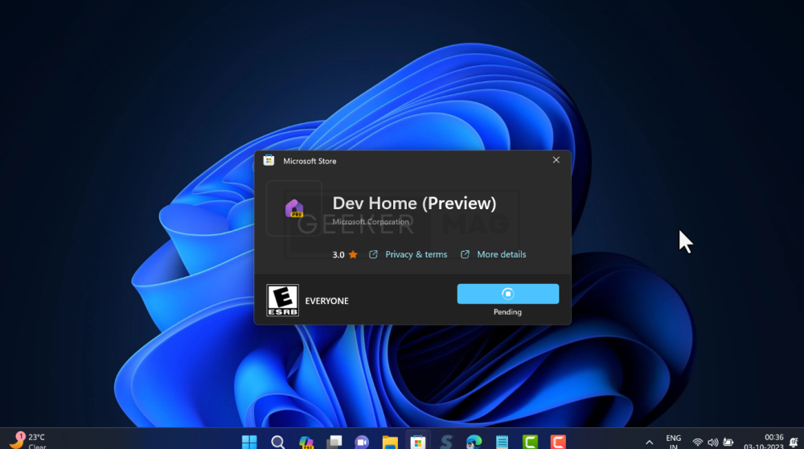Click the Microsoft Store logo in title bar
Viewport: 804px width, 449px height.
coord(269,160)
